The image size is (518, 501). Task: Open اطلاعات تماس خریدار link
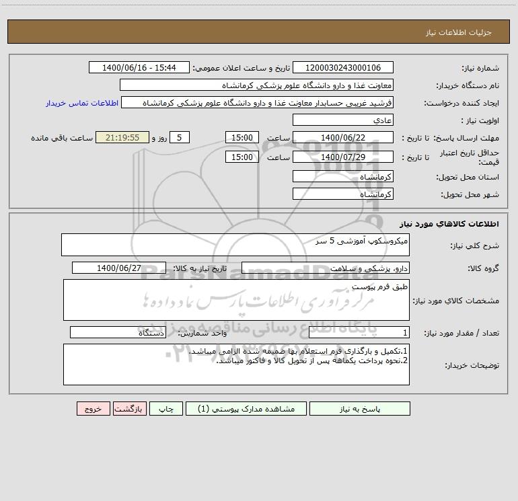82,103
